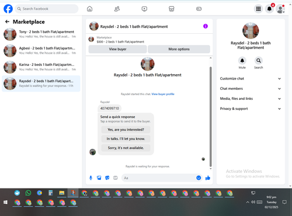Click the chat scrollbar thumb
Image resolution: width=292 pixels, height=216 pixels.
pyautogui.click(x=210, y=117)
